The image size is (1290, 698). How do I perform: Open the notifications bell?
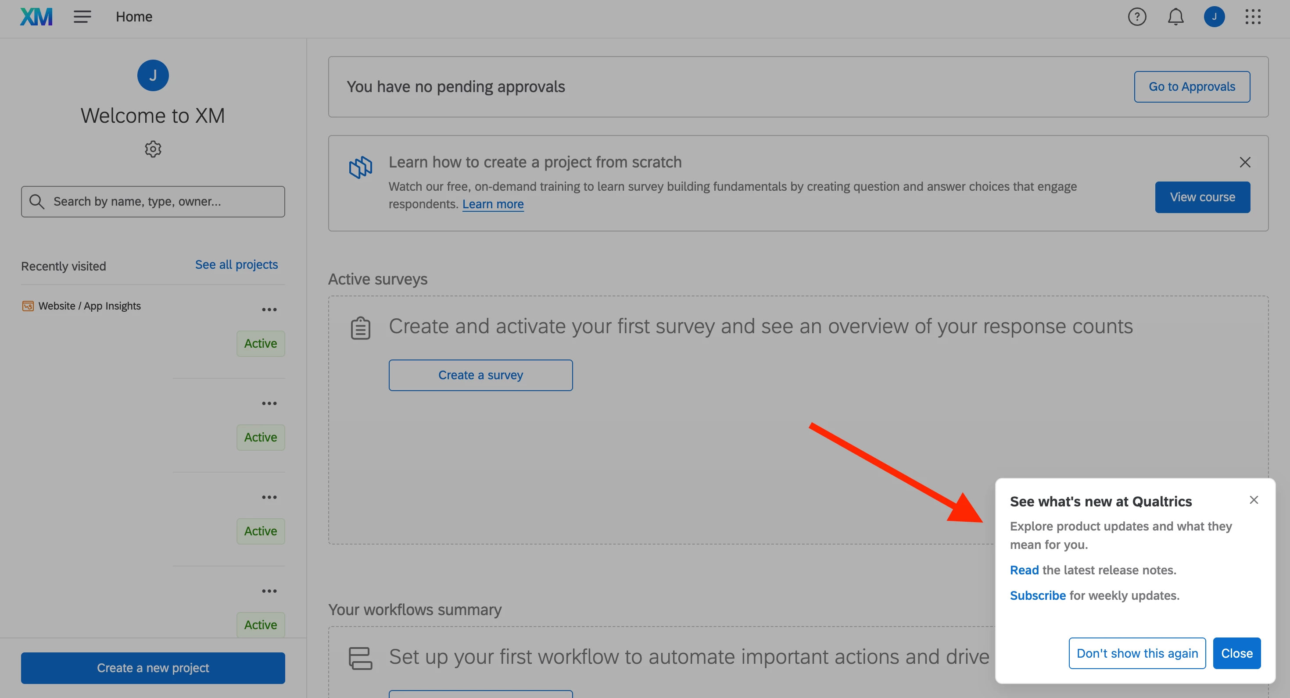(x=1175, y=17)
